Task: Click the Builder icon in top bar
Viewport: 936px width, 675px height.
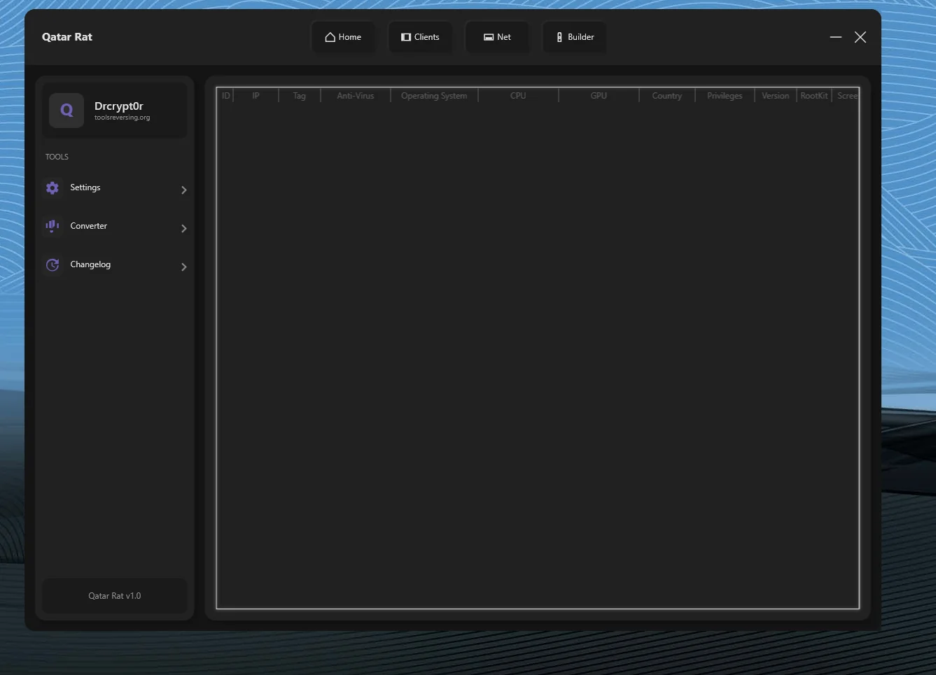Action: pyautogui.click(x=559, y=37)
